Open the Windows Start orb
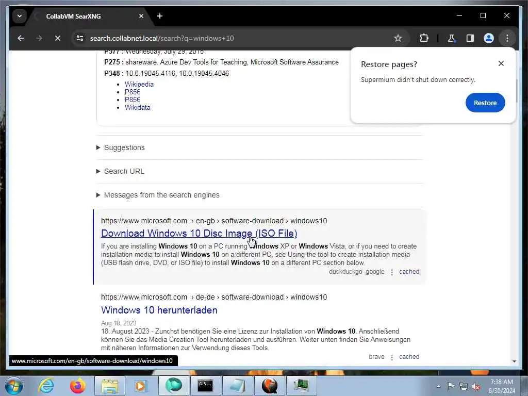Screen dimensions: 528x396 (x=14, y=386)
